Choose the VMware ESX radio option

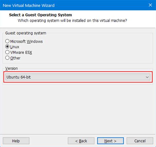coord(7,52)
